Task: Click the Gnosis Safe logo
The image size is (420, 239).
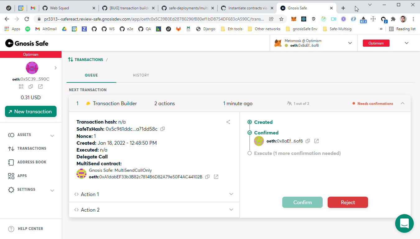Action: coord(27,43)
